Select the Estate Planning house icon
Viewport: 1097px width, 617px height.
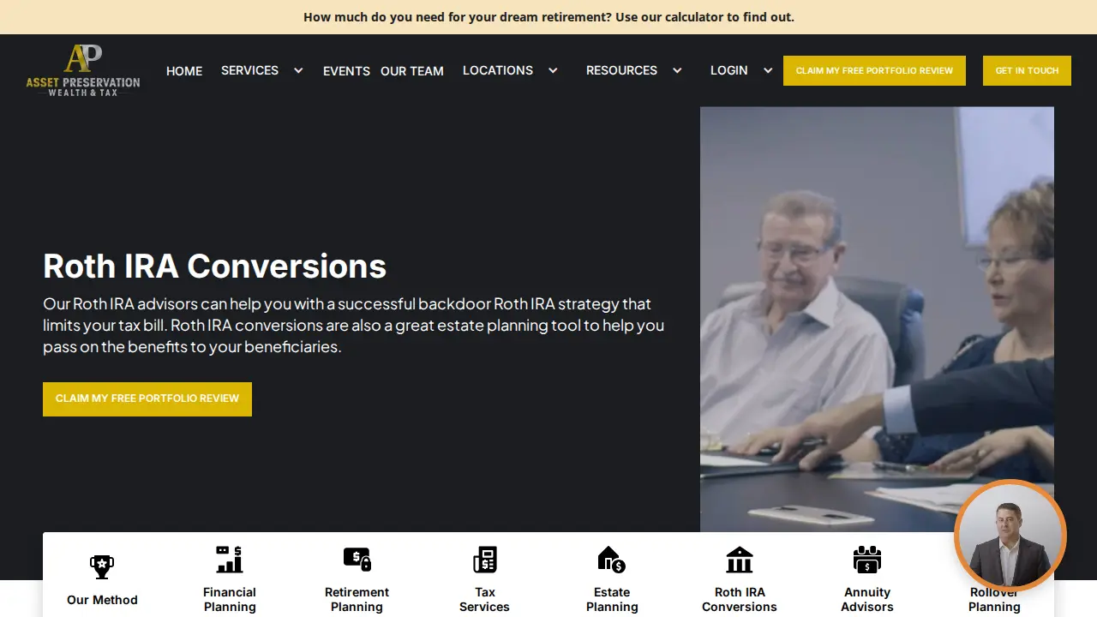pos(612,560)
